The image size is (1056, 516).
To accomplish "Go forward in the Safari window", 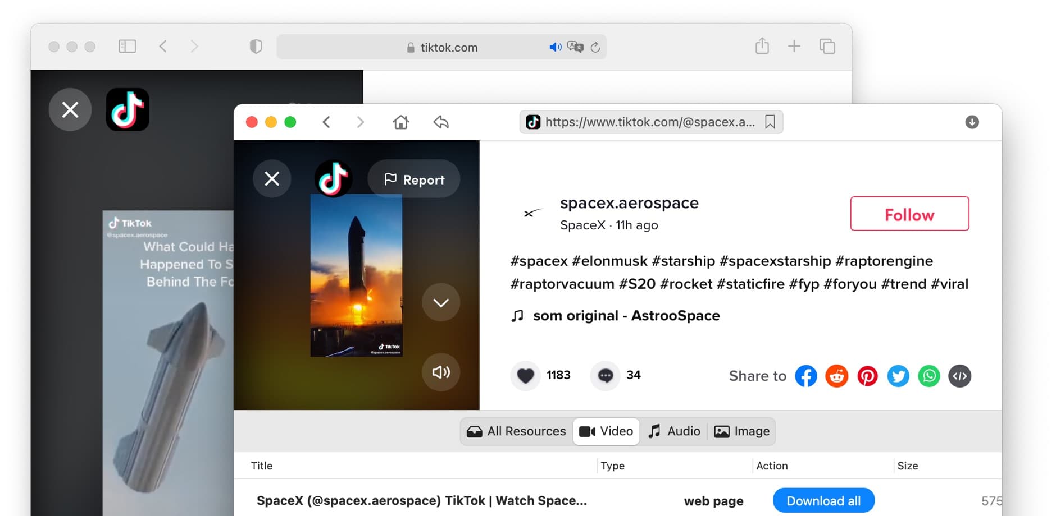I will (x=194, y=47).
